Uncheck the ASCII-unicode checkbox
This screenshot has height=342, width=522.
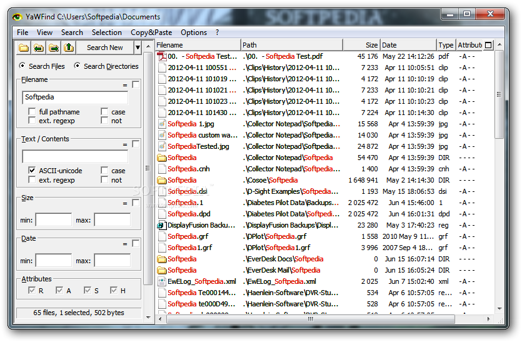[32, 171]
